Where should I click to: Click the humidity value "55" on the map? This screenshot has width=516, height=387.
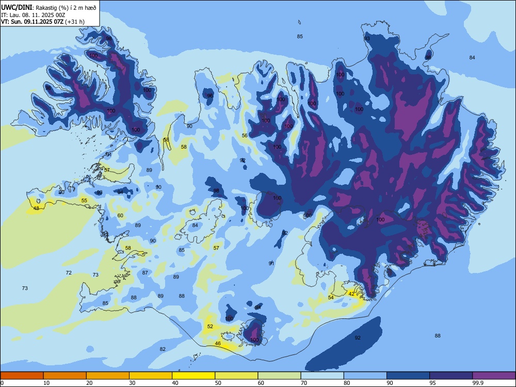(x=84, y=200)
